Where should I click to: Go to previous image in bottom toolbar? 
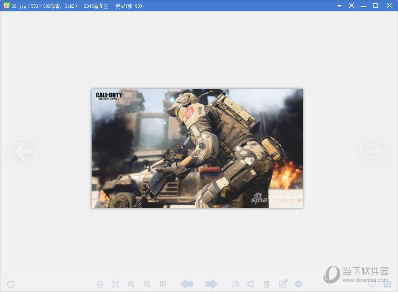[186, 284]
